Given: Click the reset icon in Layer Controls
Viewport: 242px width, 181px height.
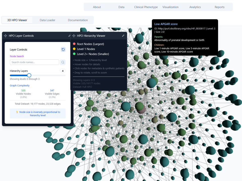Looking at the screenshot, I should point(63,50).
